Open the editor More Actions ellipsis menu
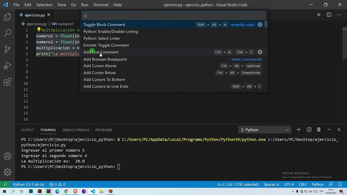Image resolution: width=347 pixels, height=195 pixels. point(339,15)
